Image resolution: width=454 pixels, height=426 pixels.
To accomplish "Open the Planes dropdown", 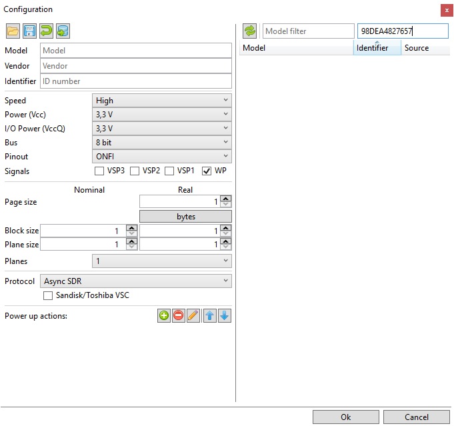I will [x=162, y=261].
